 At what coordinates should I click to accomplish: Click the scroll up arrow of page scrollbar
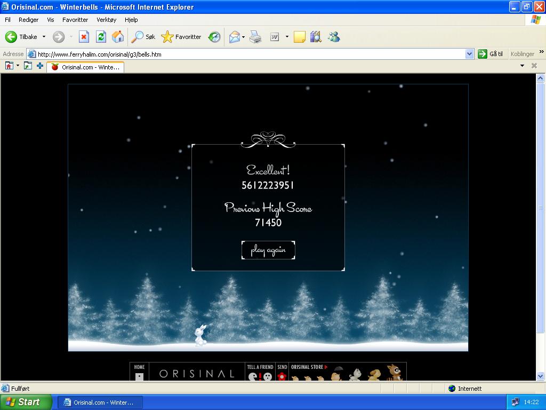point(541,78)
